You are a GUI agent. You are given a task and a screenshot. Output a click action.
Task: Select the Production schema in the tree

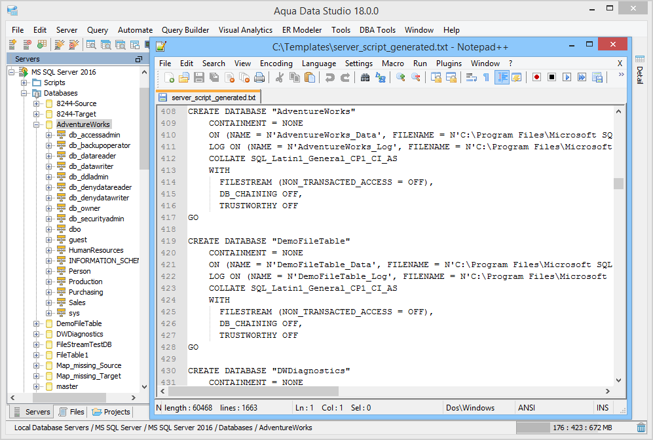pos(85,282)
